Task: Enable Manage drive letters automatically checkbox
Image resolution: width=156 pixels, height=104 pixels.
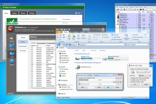Action: coord(131,78)
